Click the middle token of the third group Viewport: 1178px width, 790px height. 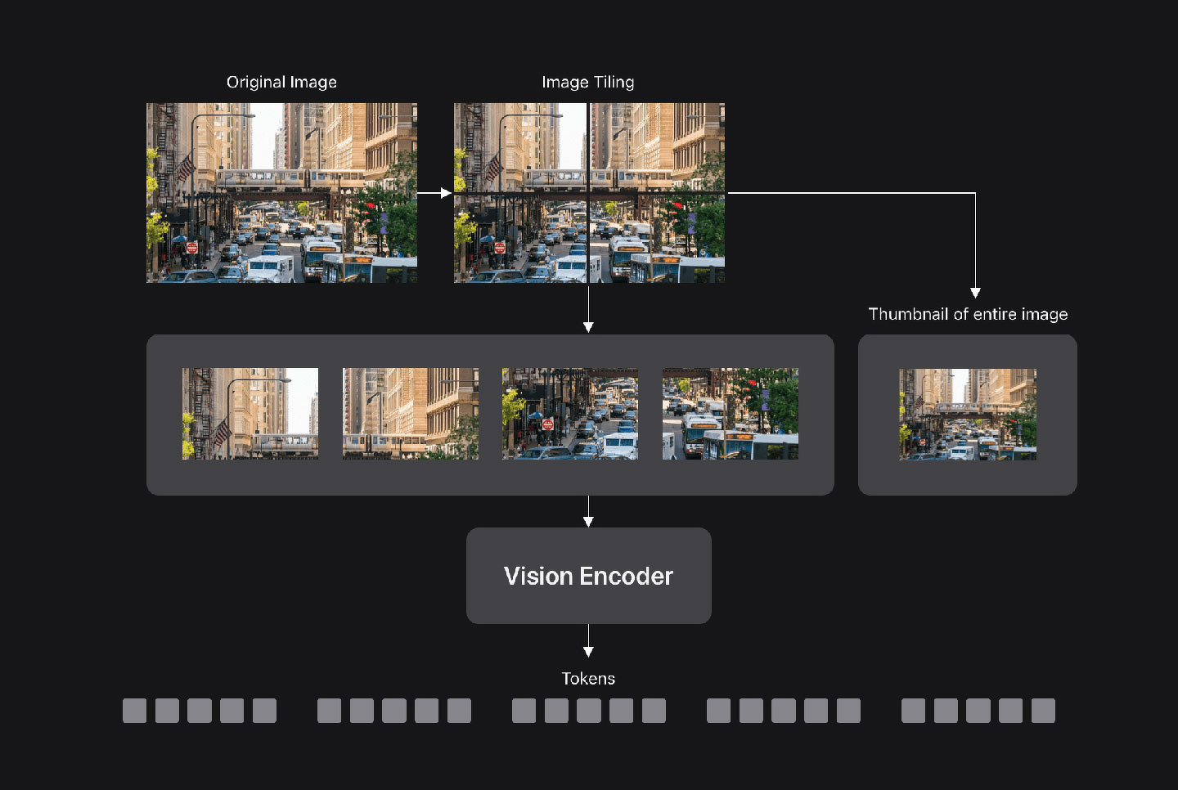point(589,711)
